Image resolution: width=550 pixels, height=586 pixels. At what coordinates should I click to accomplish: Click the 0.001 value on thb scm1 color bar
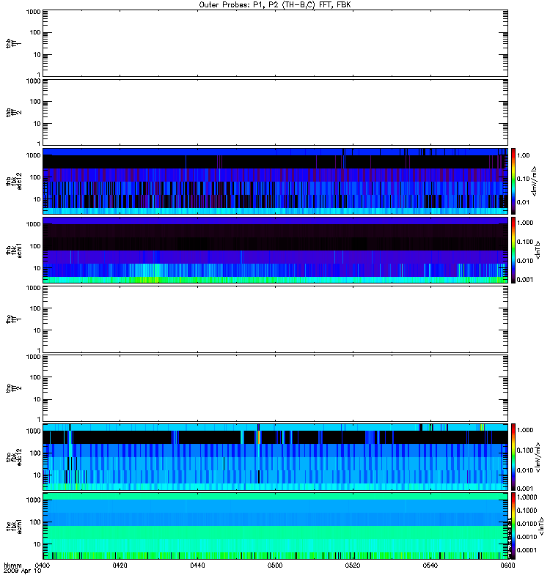tap(525, 280)
